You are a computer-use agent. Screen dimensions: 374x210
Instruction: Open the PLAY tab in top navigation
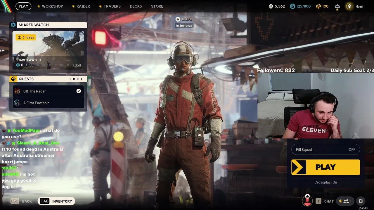click(x=23, y=6)
